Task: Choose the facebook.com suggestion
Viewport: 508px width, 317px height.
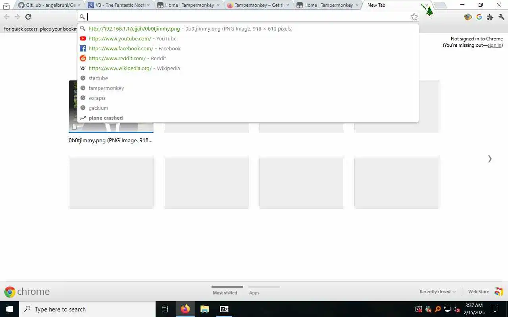Action: tap(248, 48)
